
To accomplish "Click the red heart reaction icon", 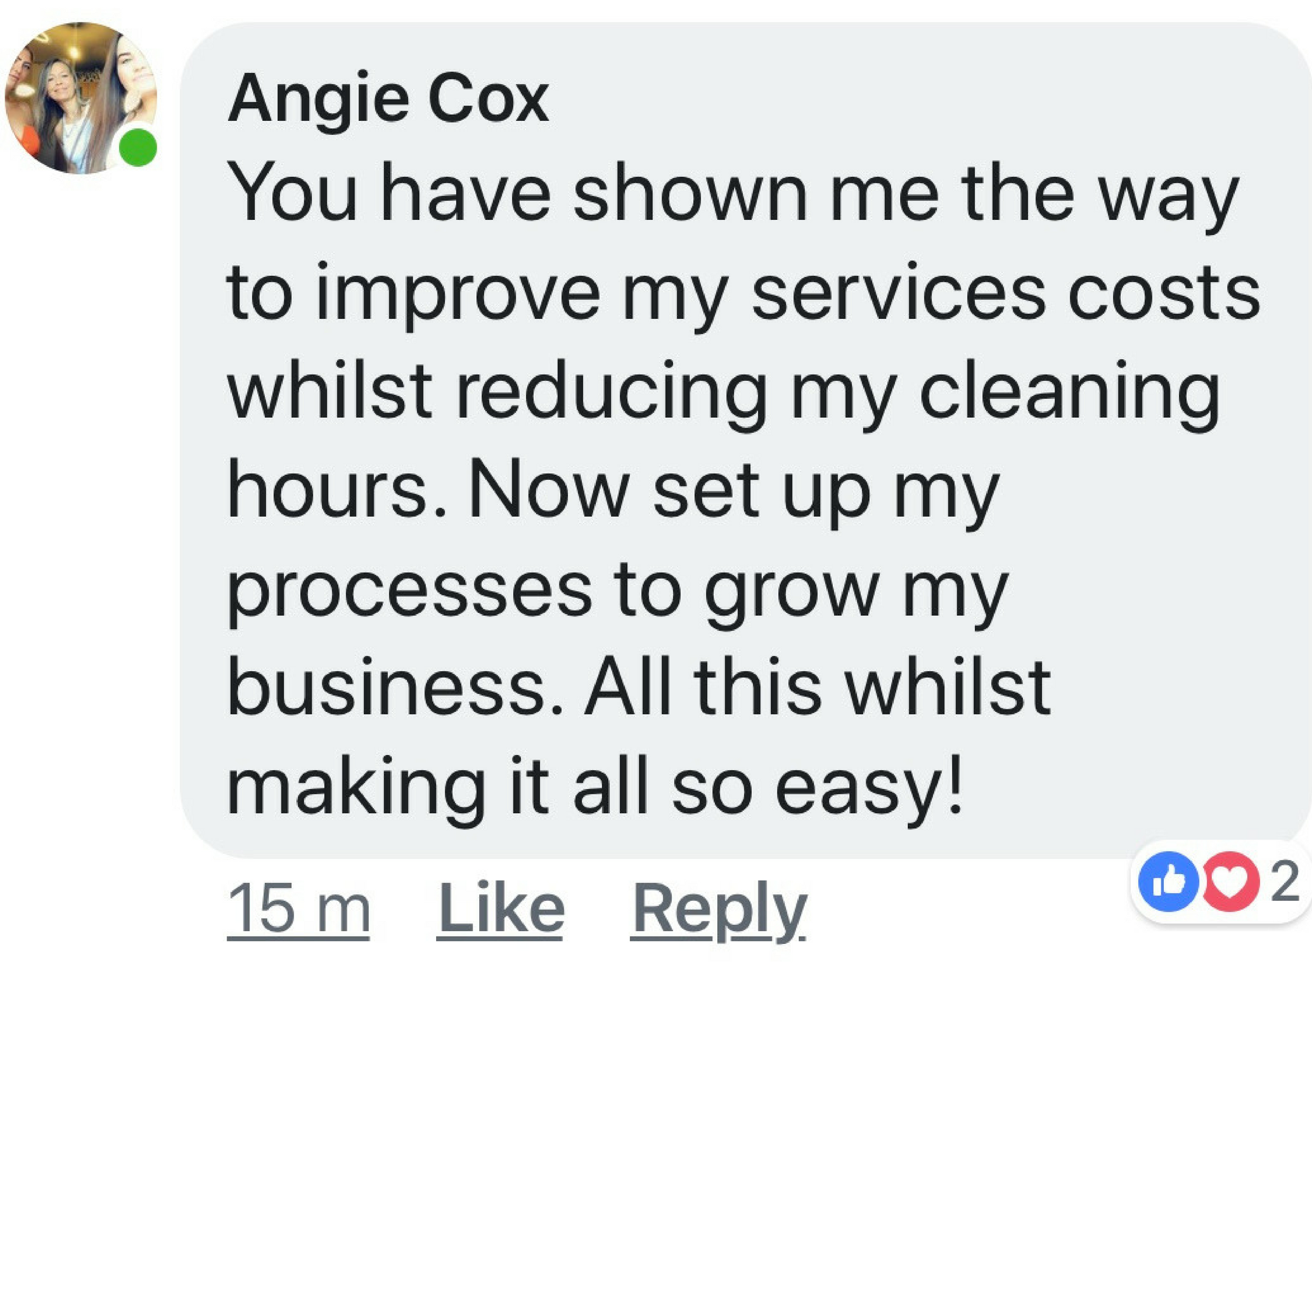I will [x=1231, y=881].
